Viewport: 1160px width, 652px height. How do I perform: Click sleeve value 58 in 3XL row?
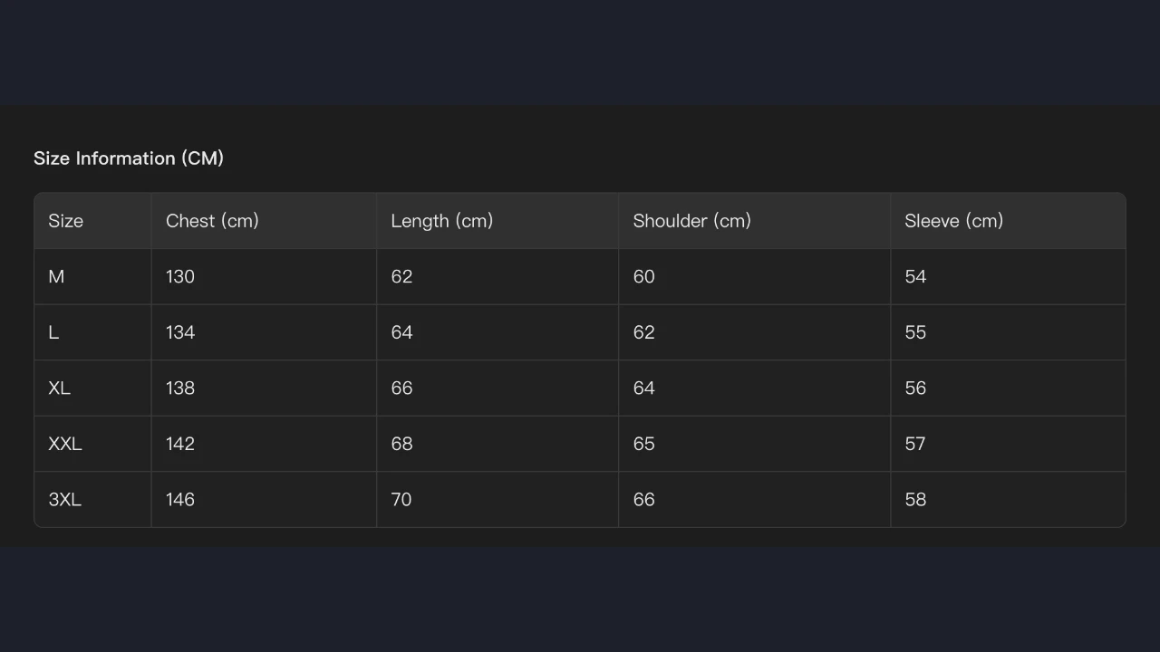[x=915, y=500]
